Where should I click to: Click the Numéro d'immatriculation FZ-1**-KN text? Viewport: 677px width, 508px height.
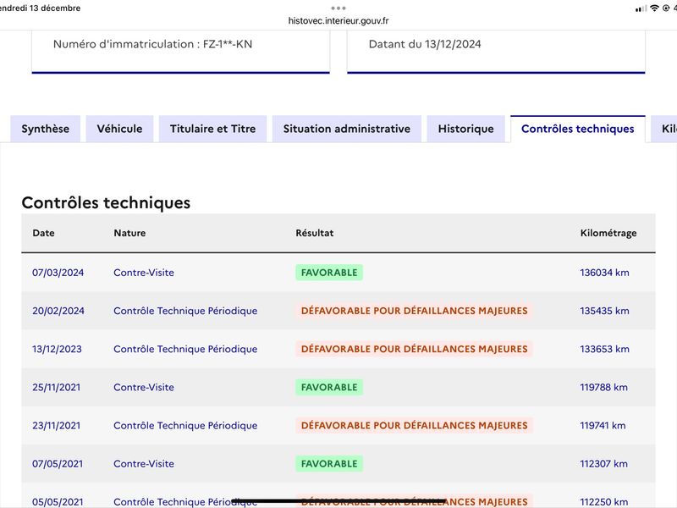click(x=152, y=44)
